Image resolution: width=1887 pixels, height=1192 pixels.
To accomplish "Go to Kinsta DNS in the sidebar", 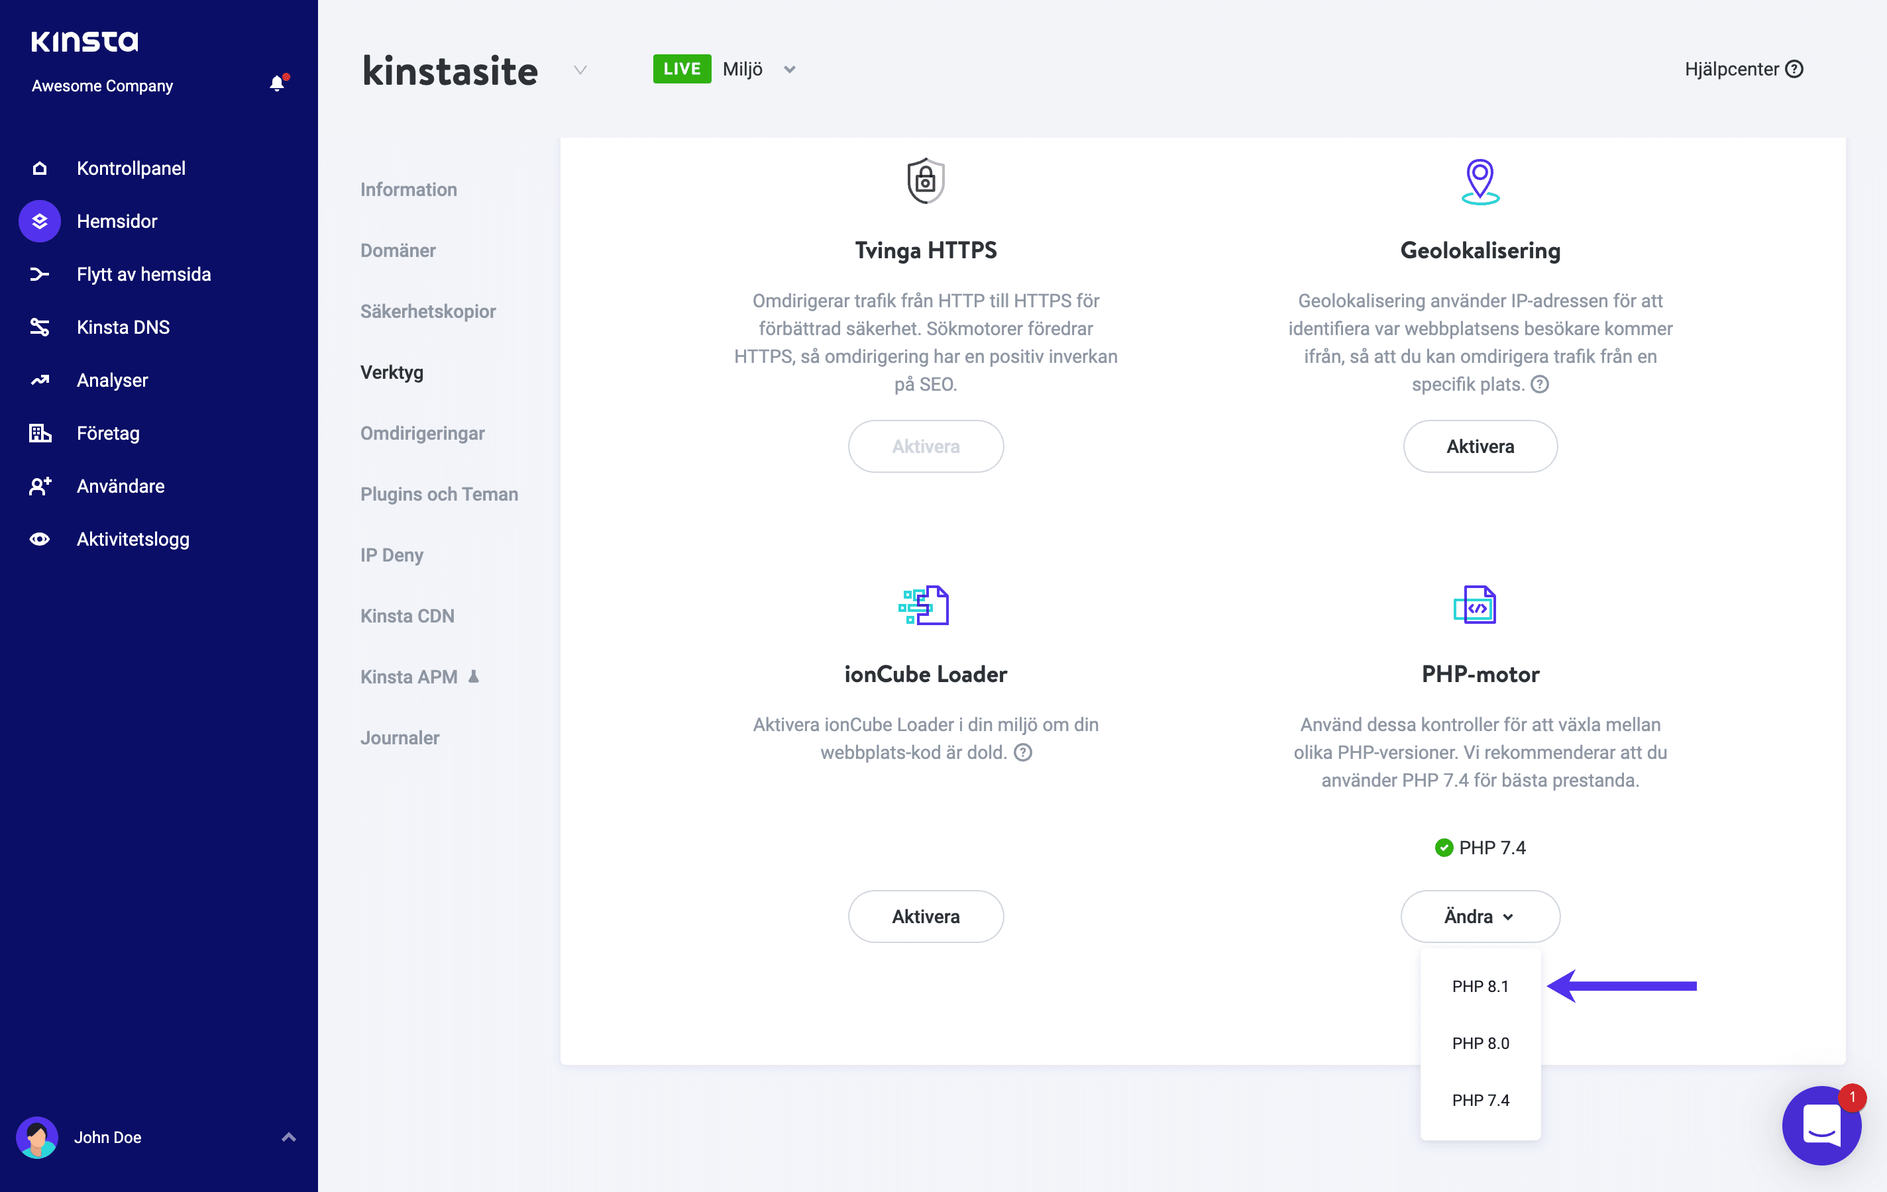I will click(x=123, y=327).
